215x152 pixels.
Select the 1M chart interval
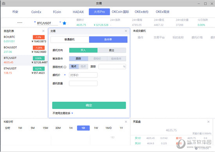tap(20, 128)
